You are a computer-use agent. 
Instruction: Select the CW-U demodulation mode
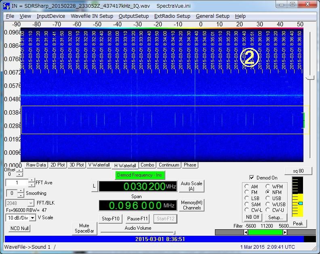point(267,210)
